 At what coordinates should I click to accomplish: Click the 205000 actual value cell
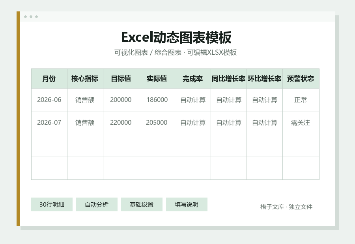(x=157, y=123)
